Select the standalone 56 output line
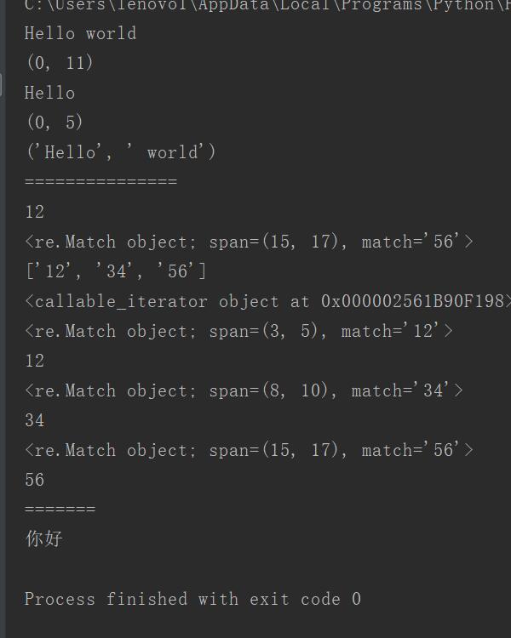511x638 pixels. point(35,480)
